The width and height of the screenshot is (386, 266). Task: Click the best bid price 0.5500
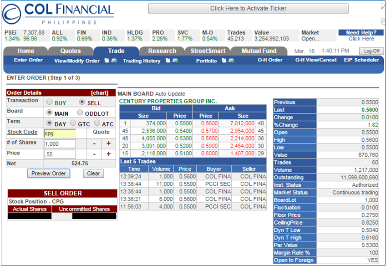183,123
